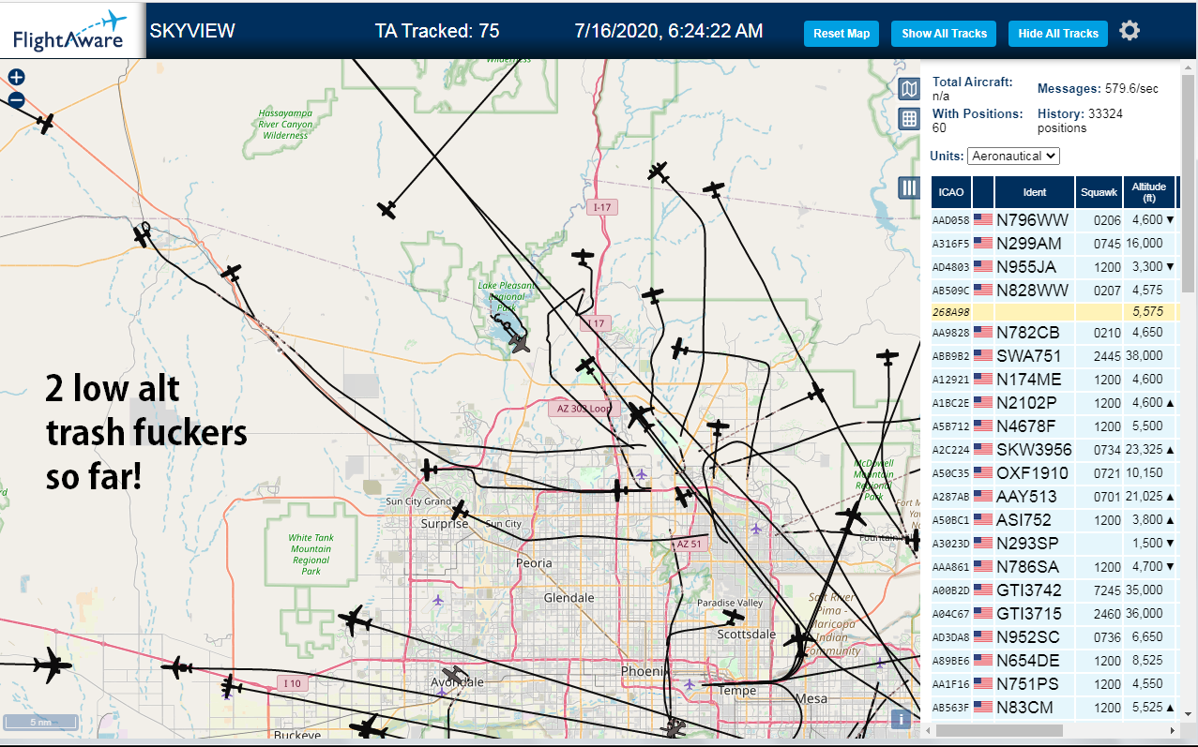1198x747 pixels.
Task: Sort the table by ICAO column header
Action: 951,192
